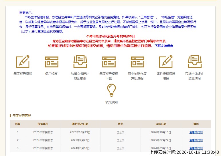221x156 pixels.
Task: Select the 2023年年度报告 cell
Action: 43,148
